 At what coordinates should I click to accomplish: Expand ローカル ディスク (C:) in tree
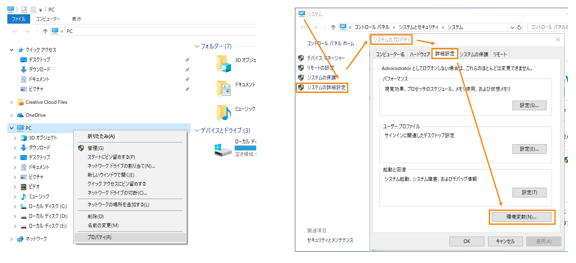coord(15,206)
